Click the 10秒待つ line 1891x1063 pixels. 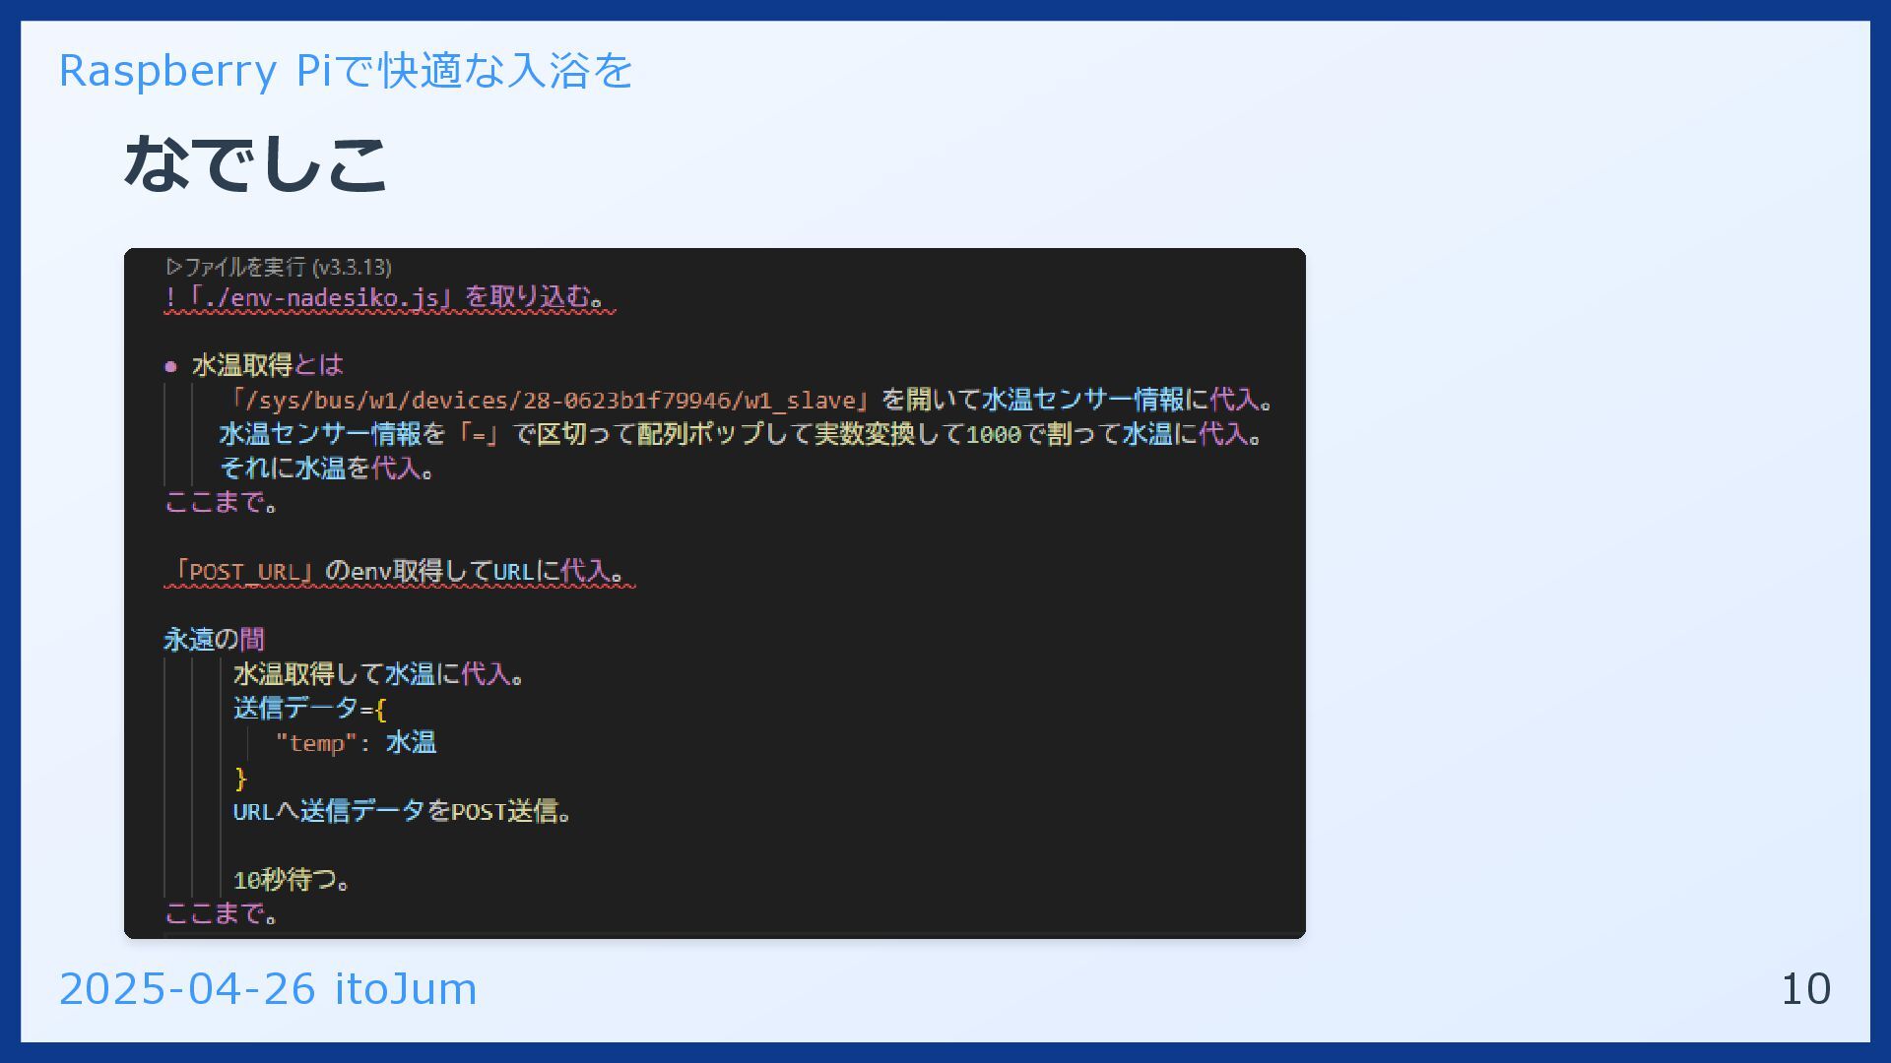pos(292,880)
